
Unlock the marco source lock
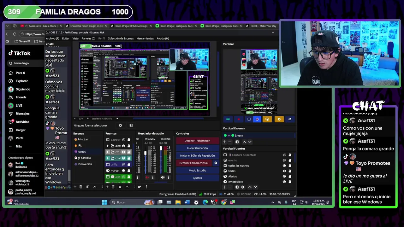(x=129, y=171)
